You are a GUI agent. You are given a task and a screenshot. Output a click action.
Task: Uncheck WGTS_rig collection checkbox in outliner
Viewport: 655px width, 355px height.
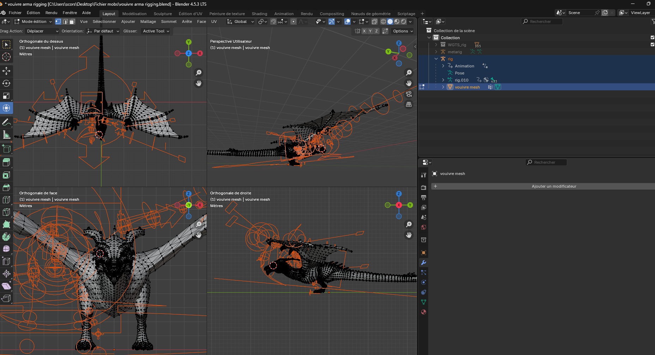[x=653, y=44]
